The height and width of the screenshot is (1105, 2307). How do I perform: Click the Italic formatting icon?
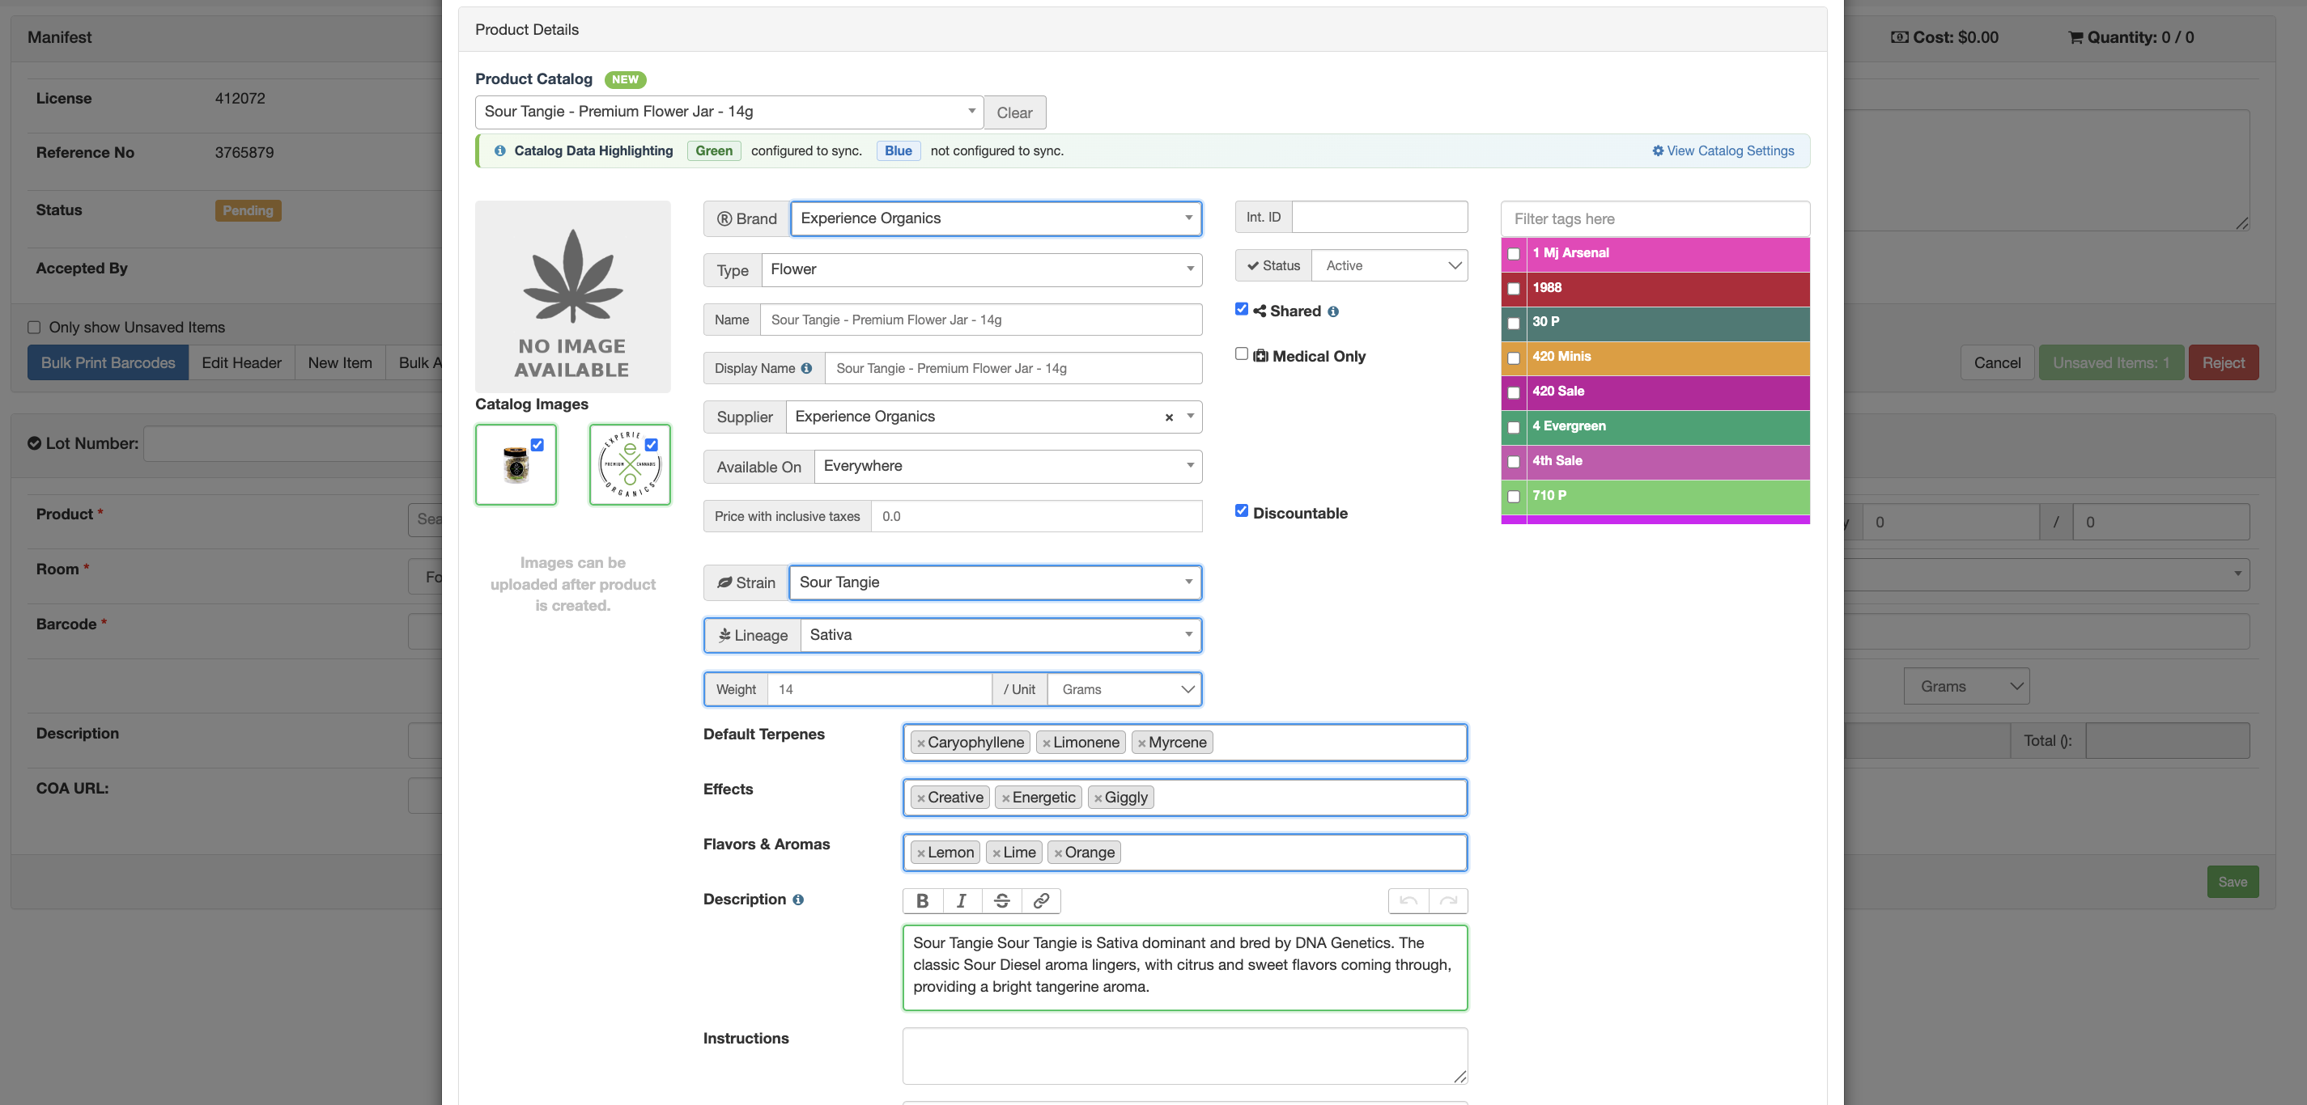[x=962, y=901]
